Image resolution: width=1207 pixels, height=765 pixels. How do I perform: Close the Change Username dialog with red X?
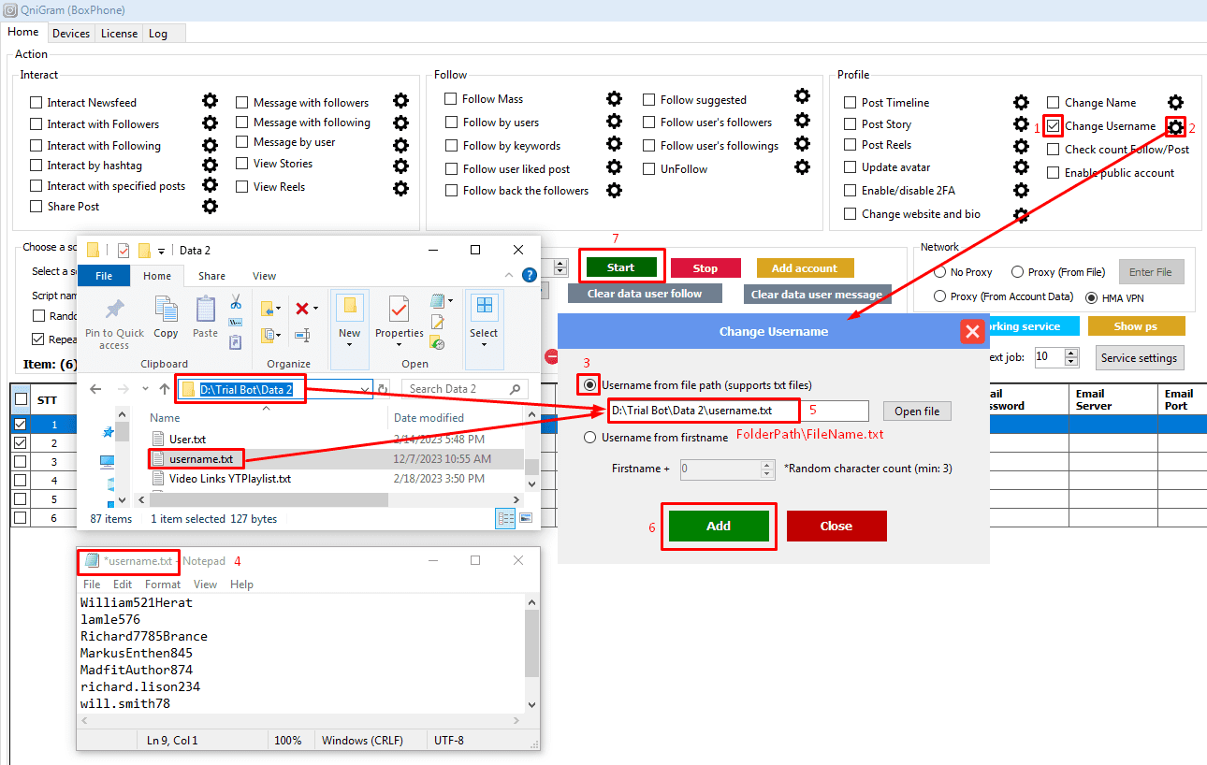[972, 331]
